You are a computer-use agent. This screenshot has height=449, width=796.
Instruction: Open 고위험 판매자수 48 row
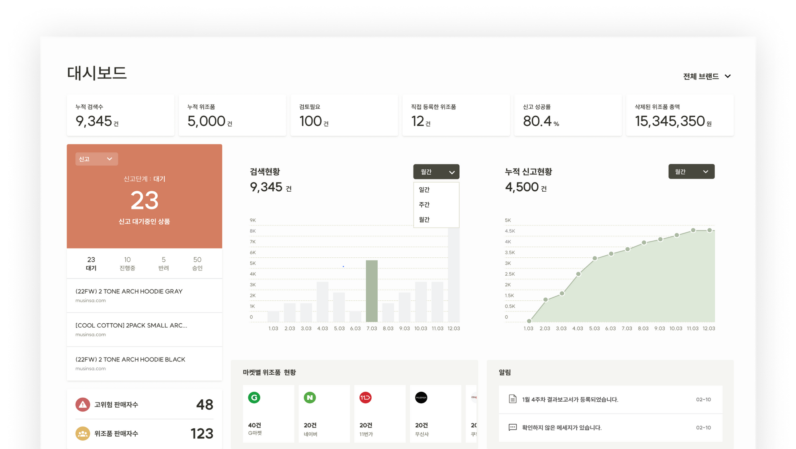pos(144,404)
